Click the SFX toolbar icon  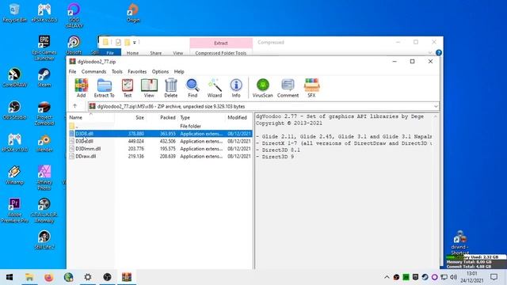pos(311,88)
